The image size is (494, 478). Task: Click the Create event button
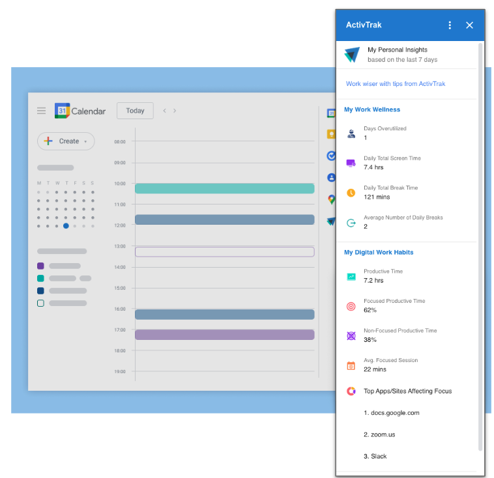pos(66,141)
